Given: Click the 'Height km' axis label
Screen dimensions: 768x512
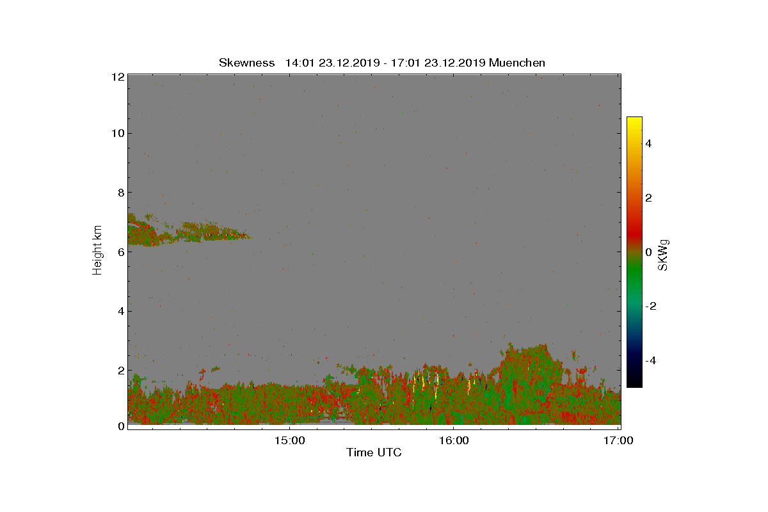Looking at the screenshot, I should click(x=97, y=250).
